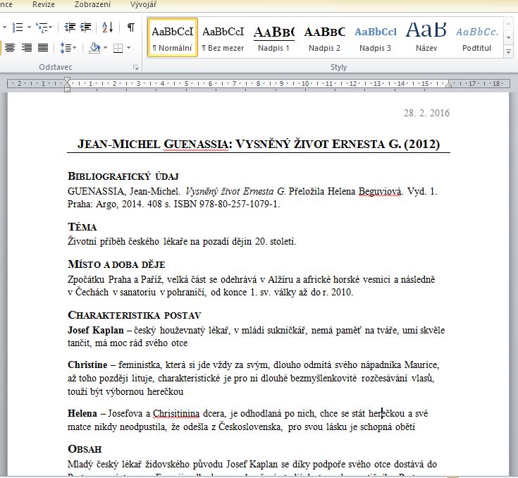Click the misspelled word Beguviová
Screen dimensions: 518x478
[x=380, y=191]
